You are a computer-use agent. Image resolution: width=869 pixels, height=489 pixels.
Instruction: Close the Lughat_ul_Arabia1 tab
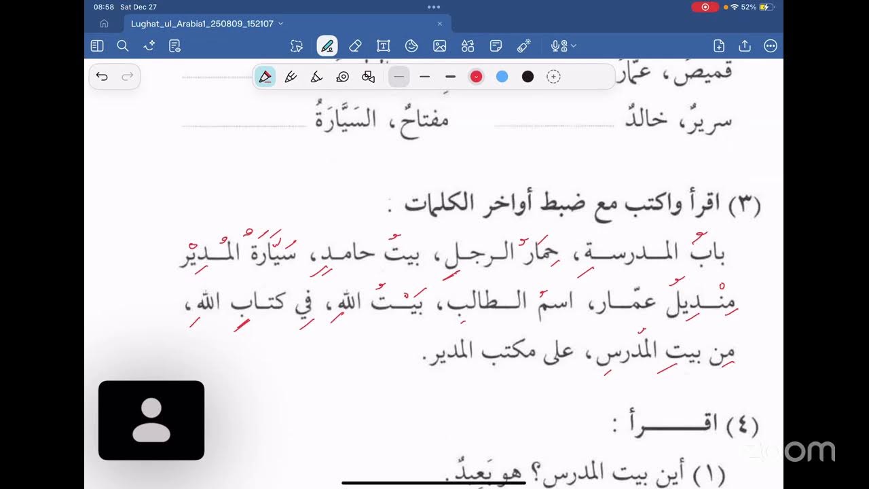click(439, 23)
